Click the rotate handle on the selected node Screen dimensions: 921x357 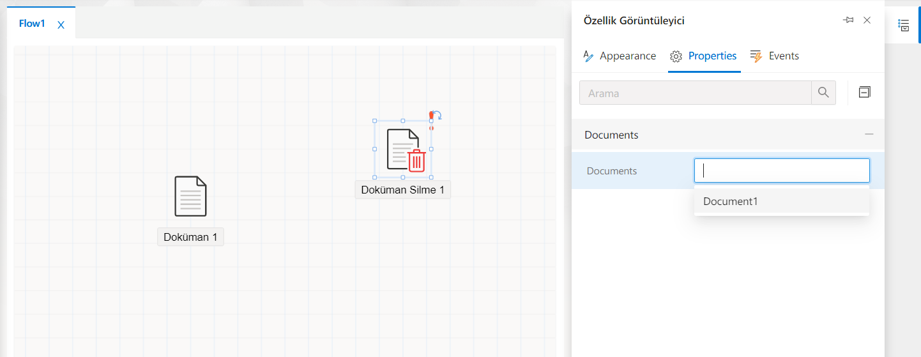pyautogui.click(x=438, y=115)
